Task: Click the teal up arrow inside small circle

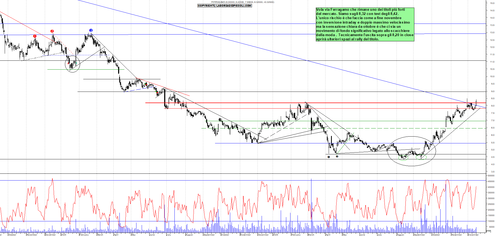Action: 76,63
